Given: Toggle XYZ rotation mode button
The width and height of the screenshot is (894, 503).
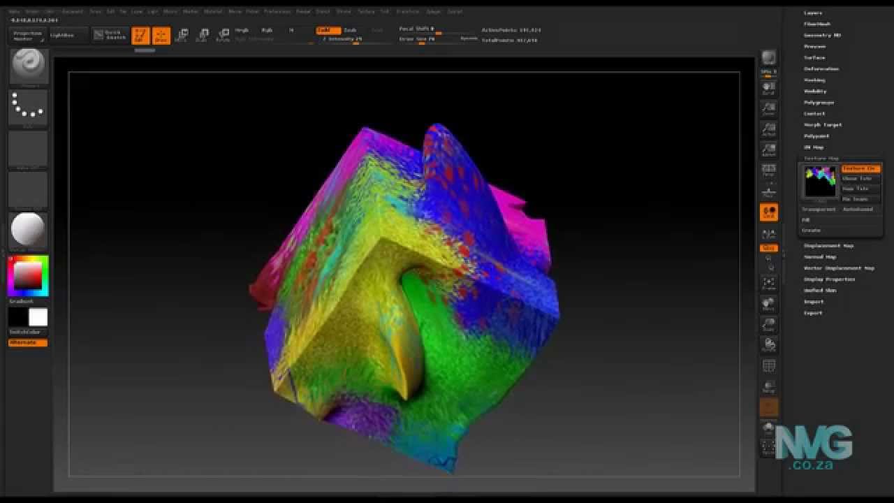Looking at the screenshot, I should (769, 248).
